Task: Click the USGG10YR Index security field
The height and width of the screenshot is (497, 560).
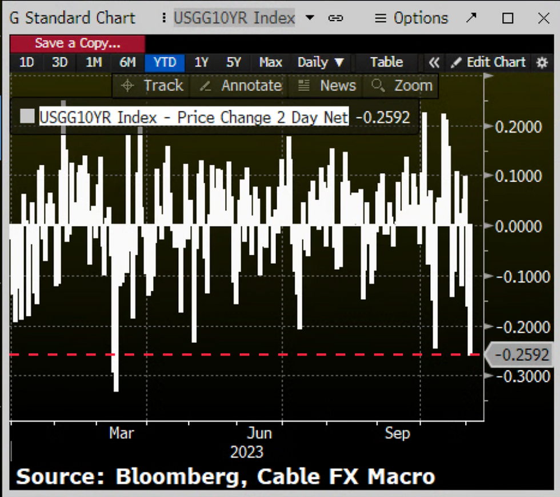Action: point(234,18)
